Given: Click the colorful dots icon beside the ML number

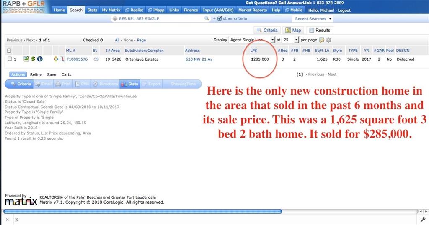Looking at the screenshot, I should pos(56,59).
